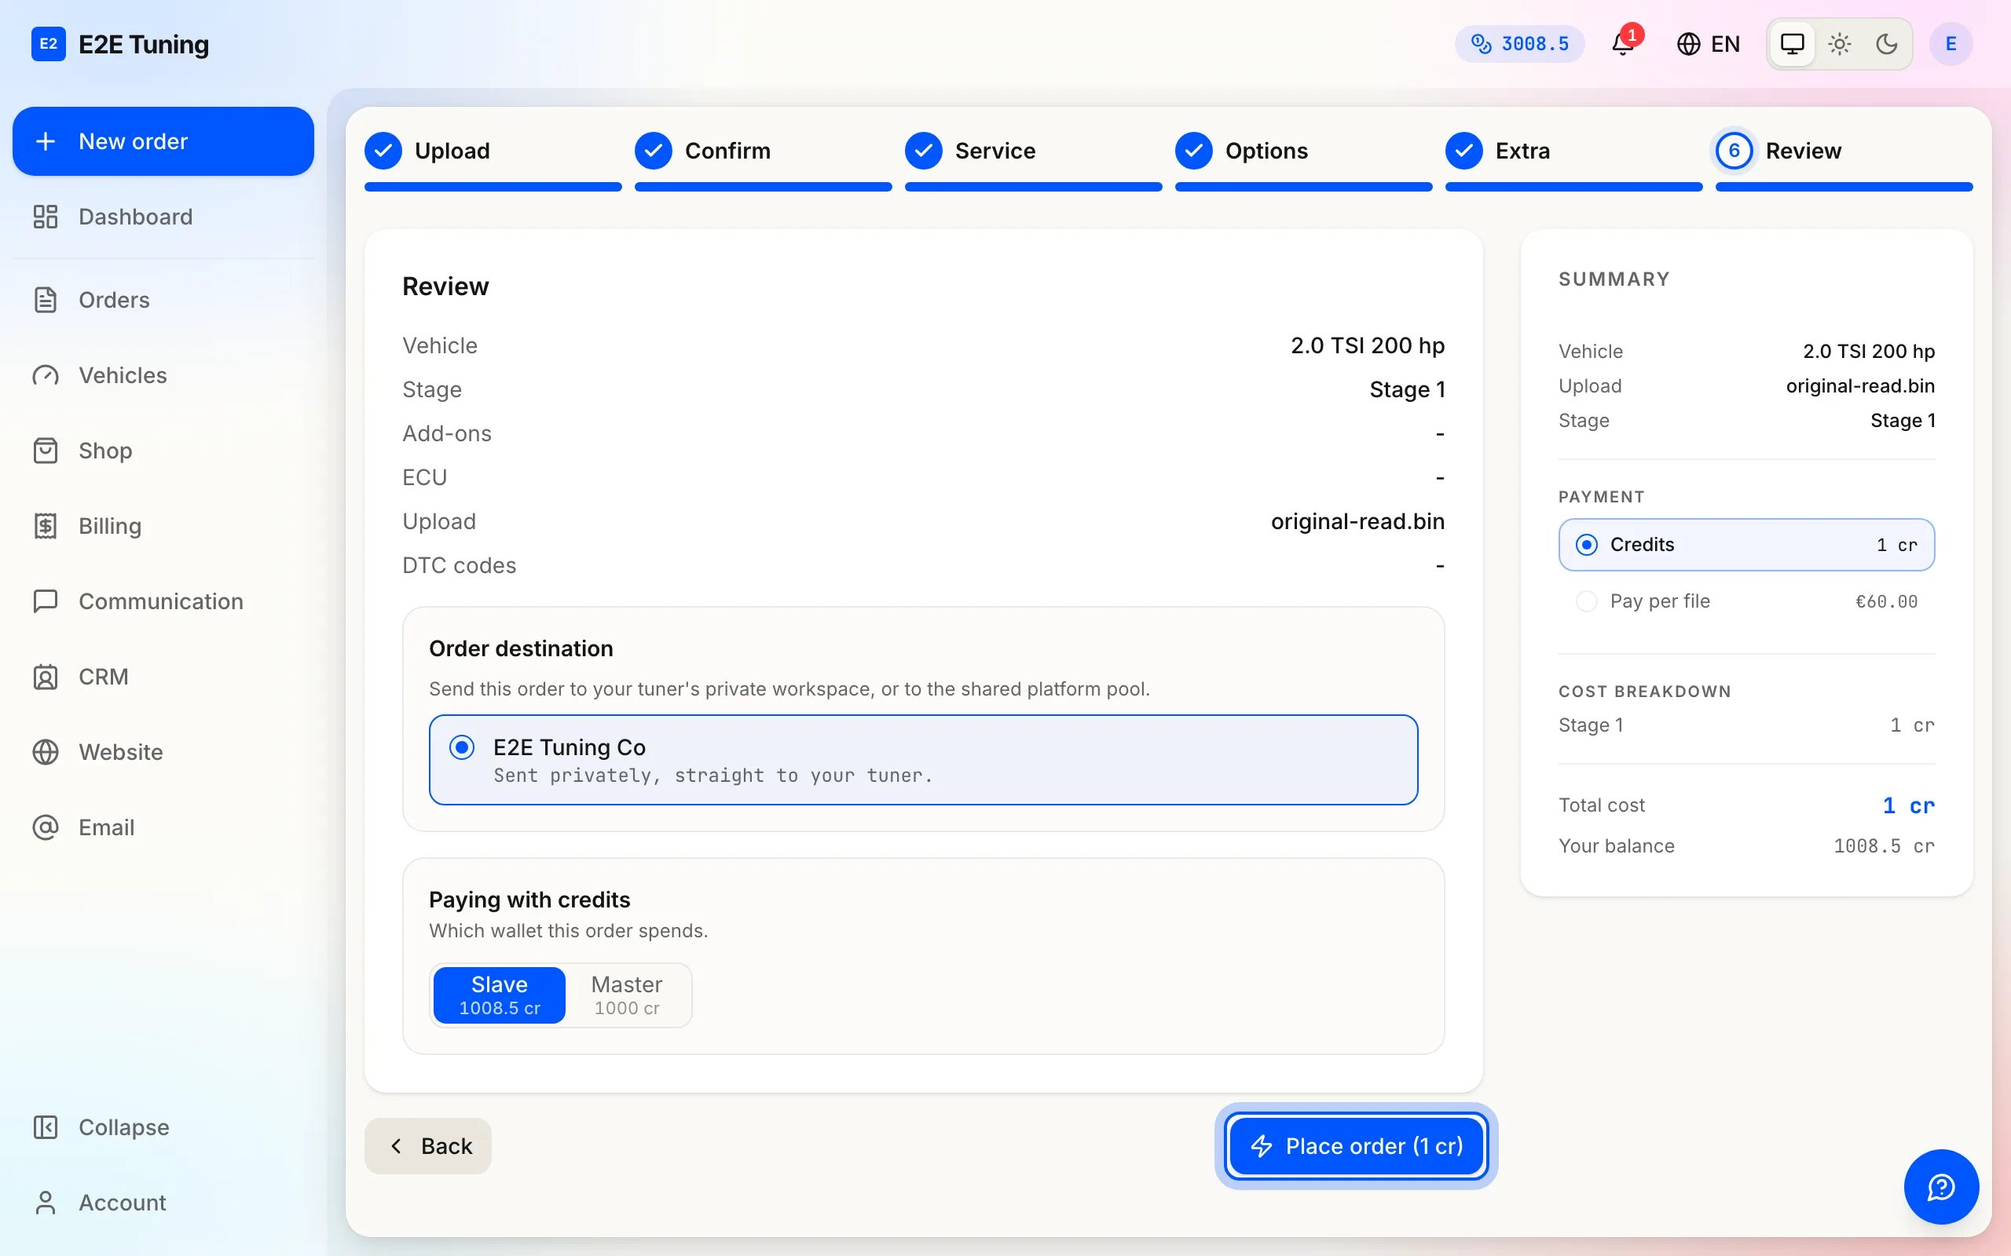
Task: Open the Email at-sign icon
Action: coord(45,827)
